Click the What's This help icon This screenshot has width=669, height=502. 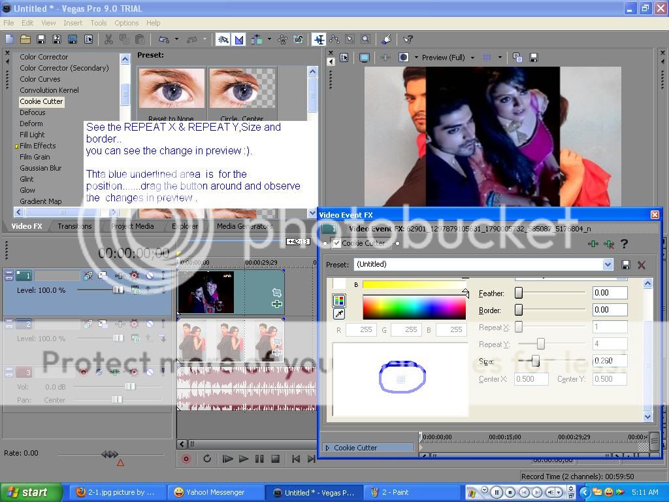click(x=408, y=40)
